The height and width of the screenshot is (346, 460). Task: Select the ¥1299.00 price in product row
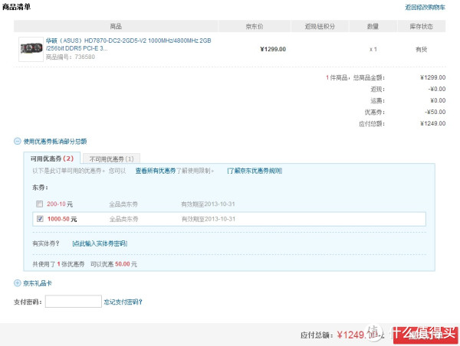coord(273,49)
